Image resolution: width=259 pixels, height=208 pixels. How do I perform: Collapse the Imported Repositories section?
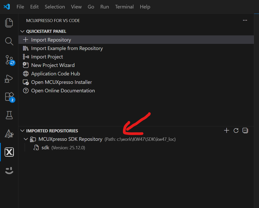(x=23, y=131)
